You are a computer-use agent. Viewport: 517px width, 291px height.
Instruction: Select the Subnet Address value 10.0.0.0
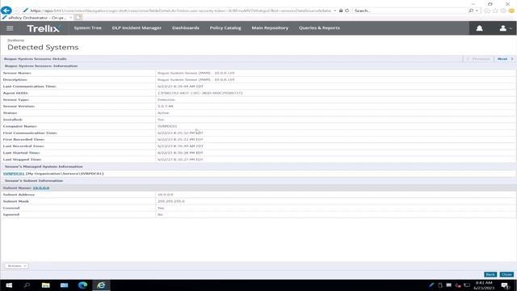click(165, 195)
